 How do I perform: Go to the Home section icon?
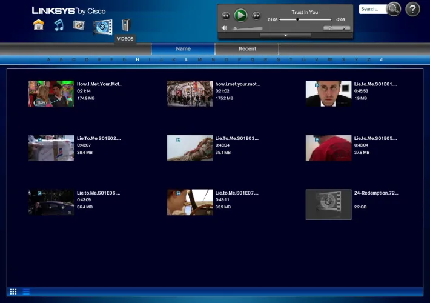tap(39, 25)
